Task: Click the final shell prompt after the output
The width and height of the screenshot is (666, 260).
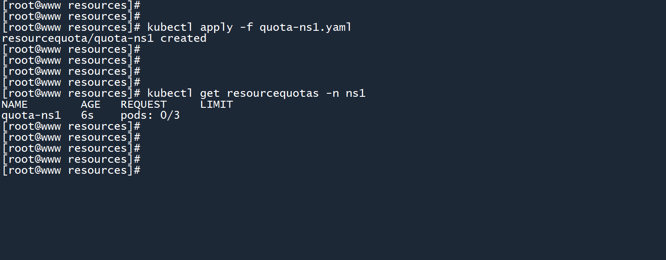Action: 71,170
